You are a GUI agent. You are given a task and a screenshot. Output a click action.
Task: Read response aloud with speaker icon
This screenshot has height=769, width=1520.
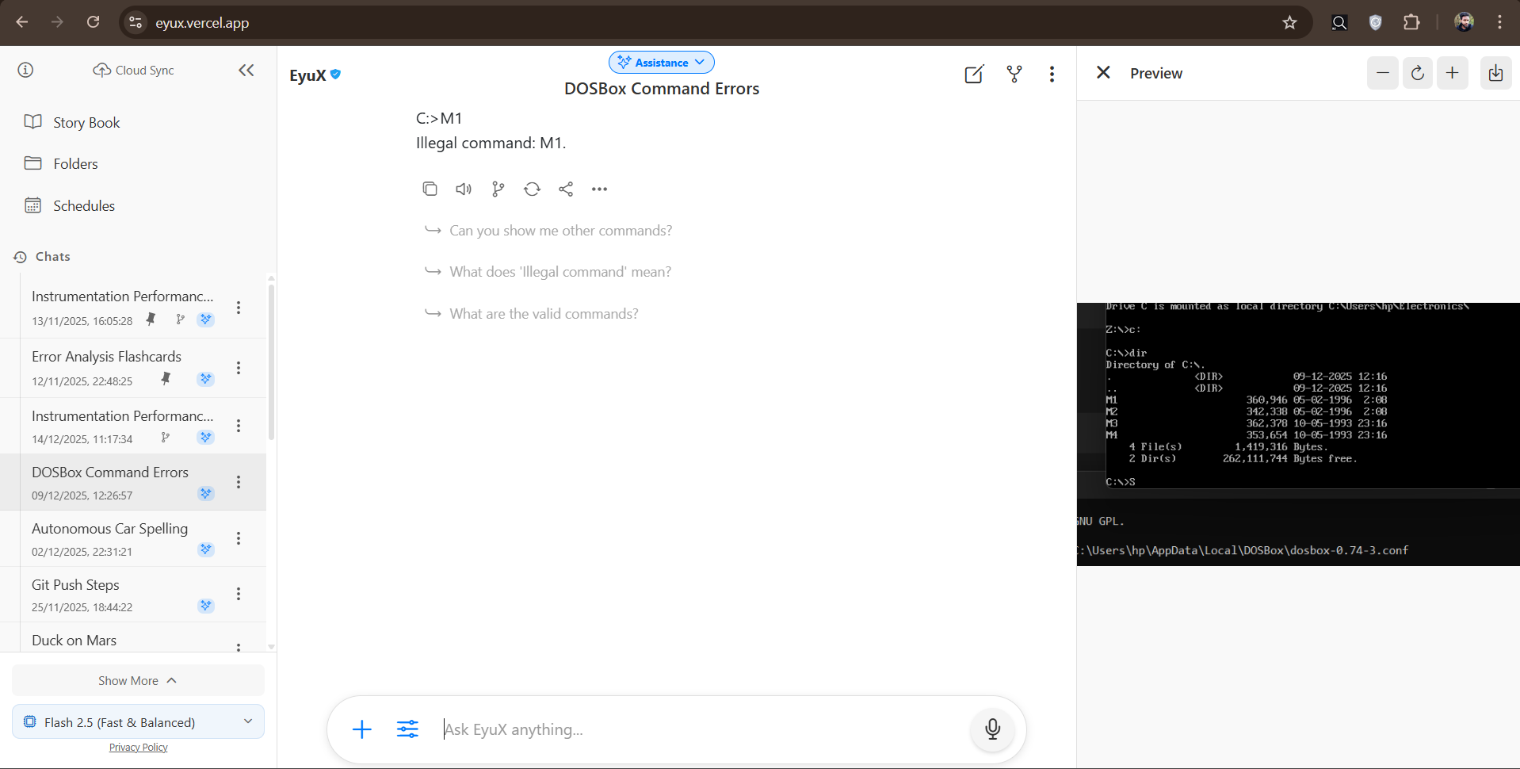click(x=464, y=189)
